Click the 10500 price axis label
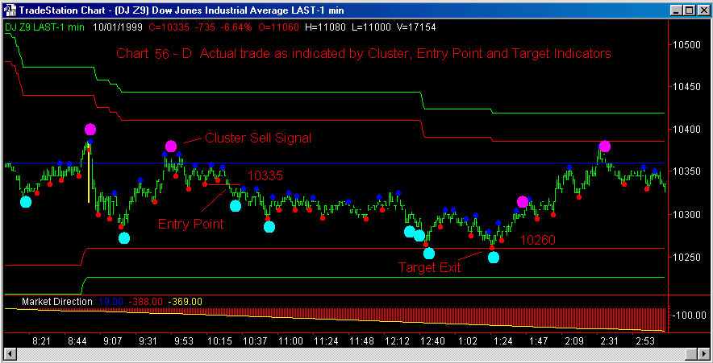 (x=687, y=44)
